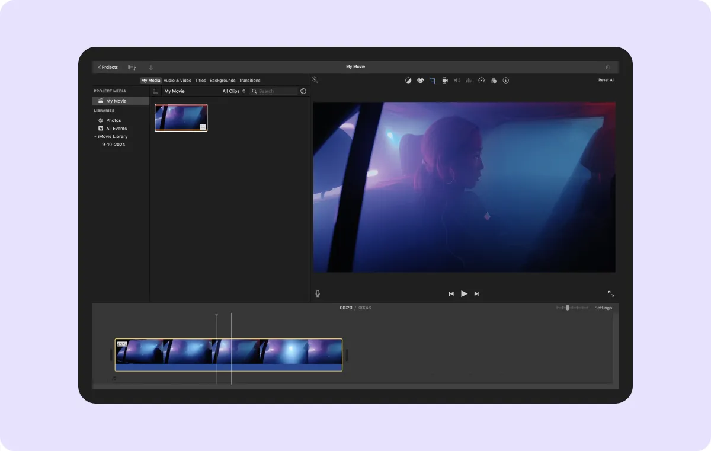The image size is (711, 451).
Task: Collapse the iMovie Library chevron
Action: (95, 136)
